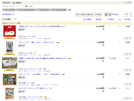
Task: Select the 福袋 スタバ タンブラー search tag
Action: [x=58, y=10]
